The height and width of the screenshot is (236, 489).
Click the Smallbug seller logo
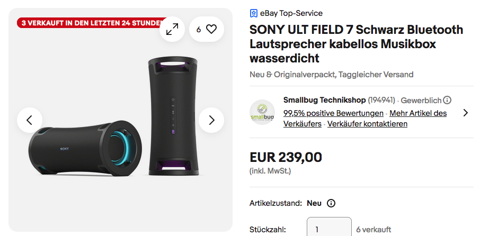coord(262,112)
